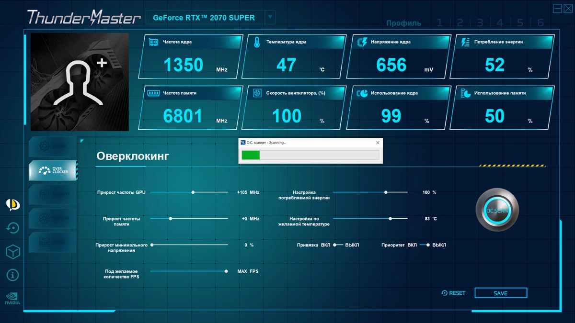Close the O.C. scanner dialog
The image size is (575, 323).
click(x=378, y=143)
